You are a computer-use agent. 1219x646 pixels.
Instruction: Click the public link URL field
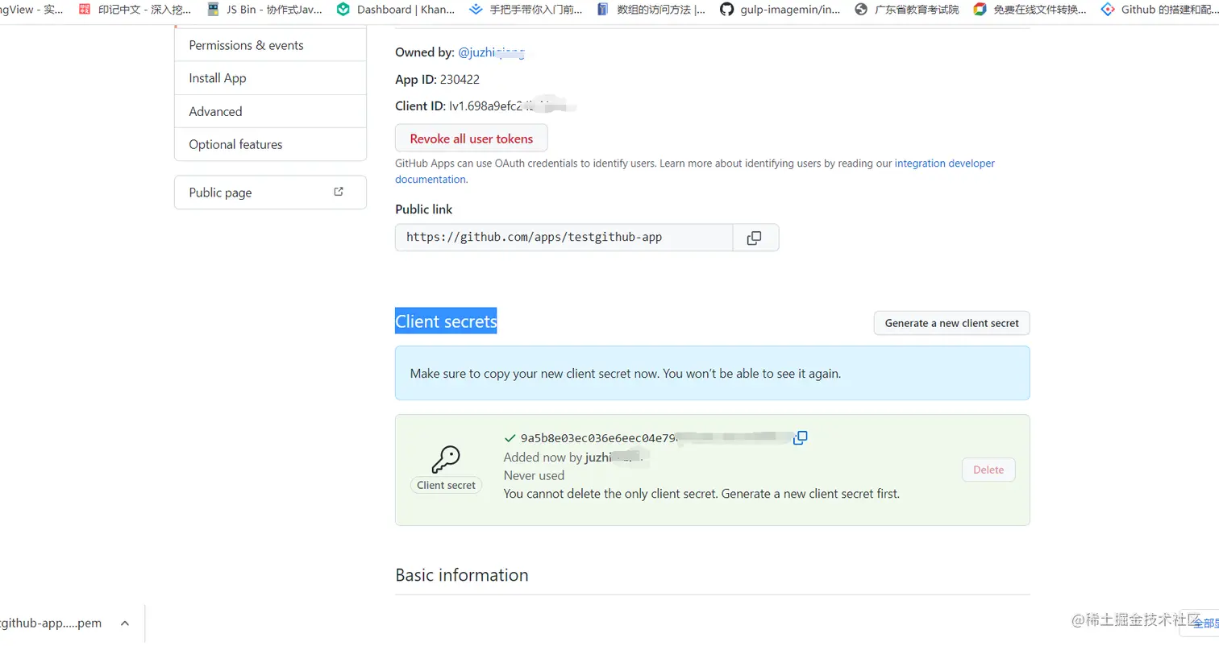(x=564, y=238)
